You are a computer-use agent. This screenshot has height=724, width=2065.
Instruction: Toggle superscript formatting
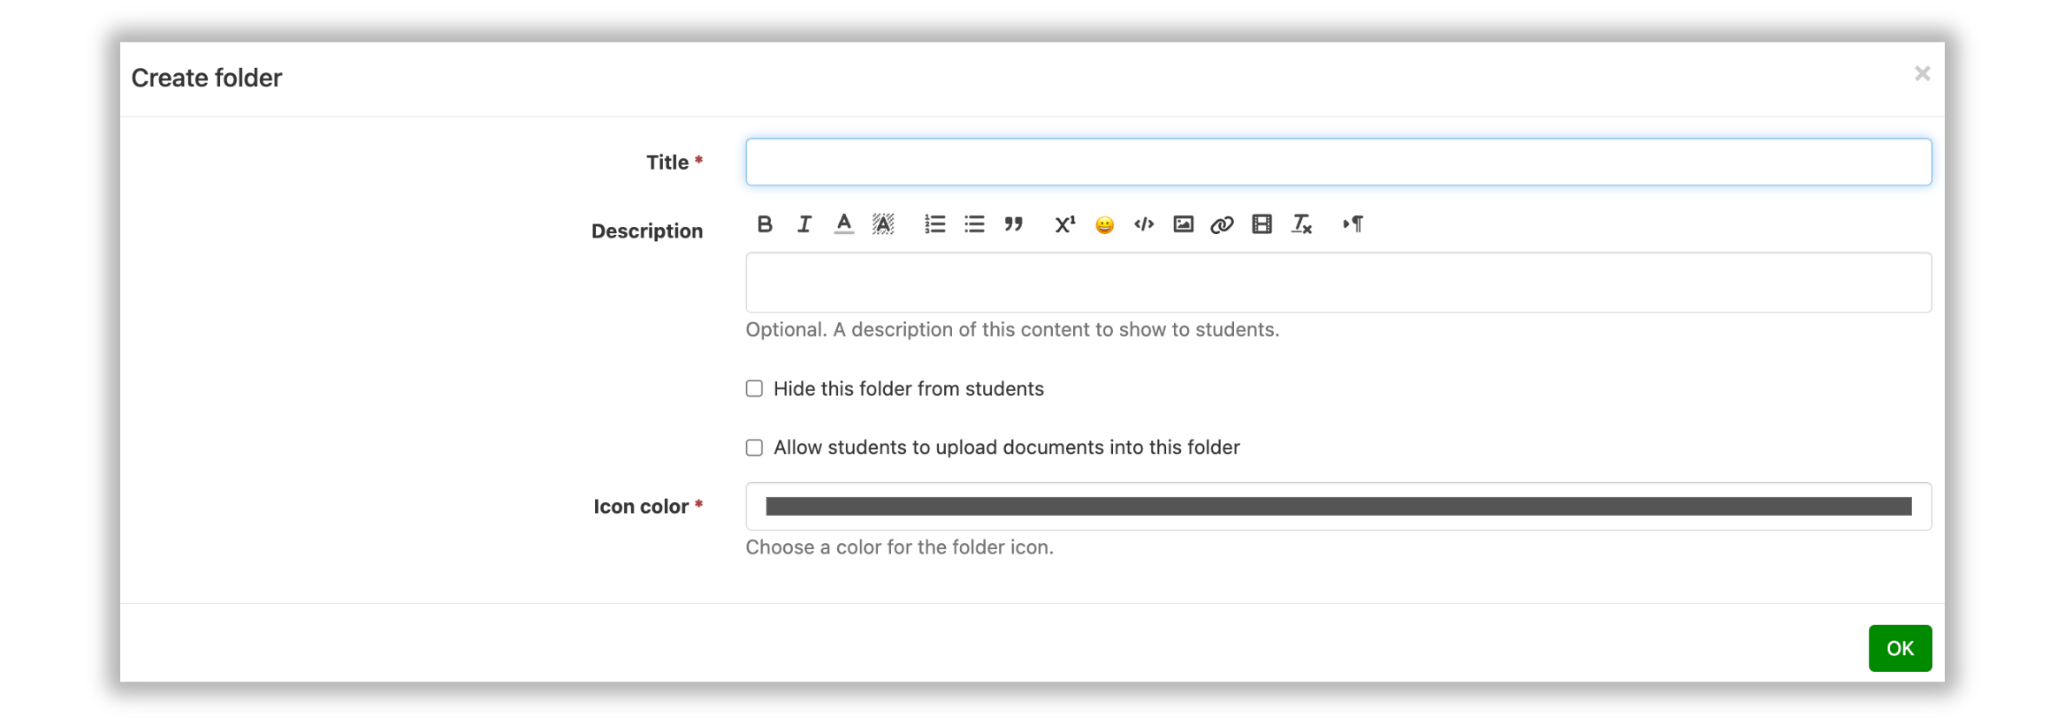(x=1064, y=224)
